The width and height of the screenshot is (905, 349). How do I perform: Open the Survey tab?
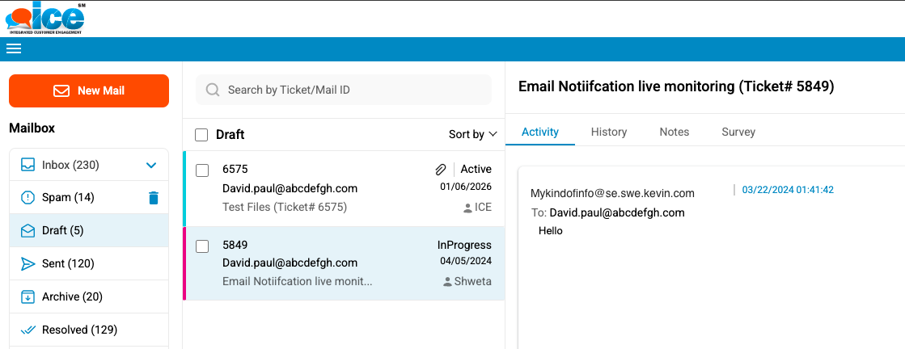pos(738,132)
